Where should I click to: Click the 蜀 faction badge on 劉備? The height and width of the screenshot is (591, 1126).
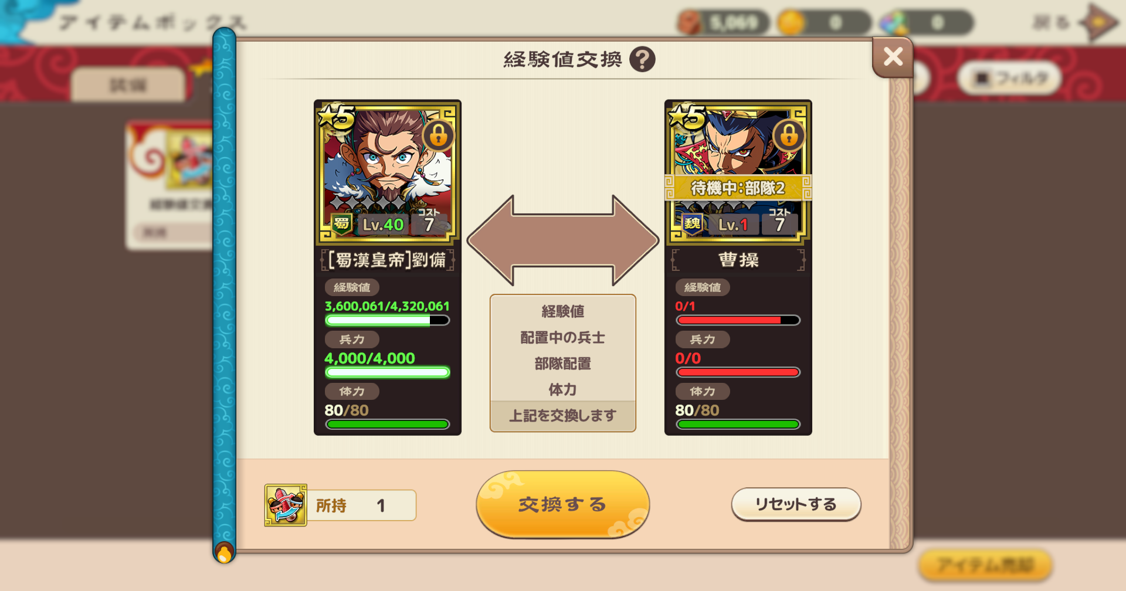point(341,224)
